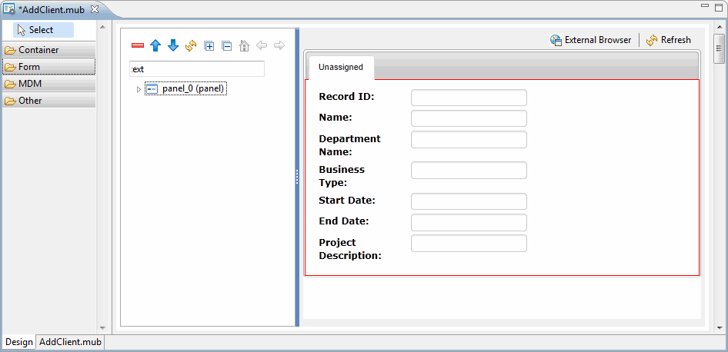This screenshot has width=728, height=352.
Task: Click the Project Description input field
Action: coord(469,244)
